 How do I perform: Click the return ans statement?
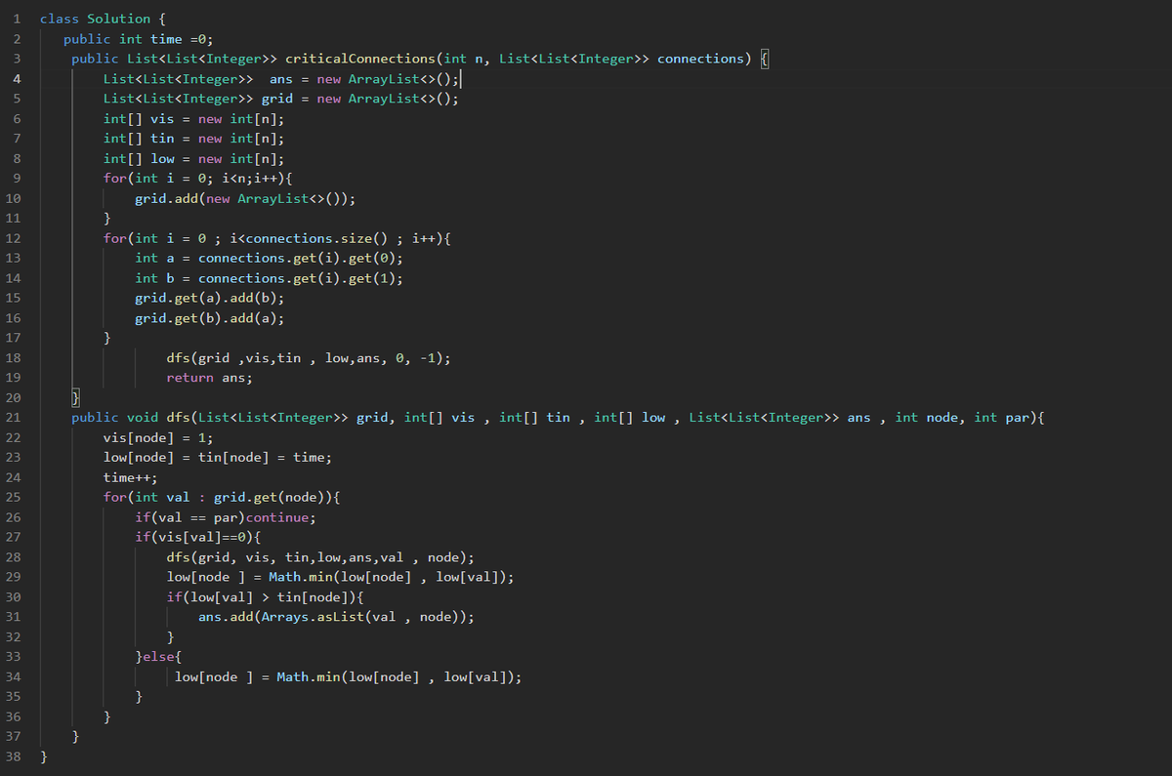click(205, 377)
